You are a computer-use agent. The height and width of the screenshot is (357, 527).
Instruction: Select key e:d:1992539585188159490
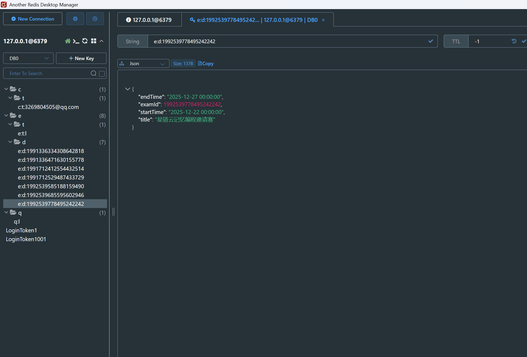click(x=51, y=186)
